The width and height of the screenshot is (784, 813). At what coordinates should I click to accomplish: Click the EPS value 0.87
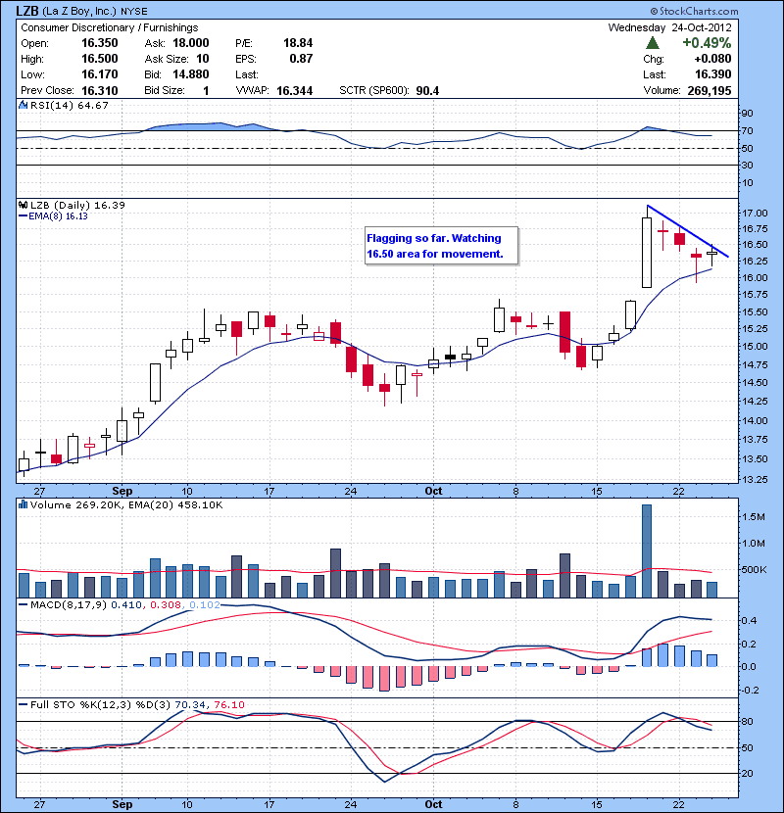click(301, 59)
